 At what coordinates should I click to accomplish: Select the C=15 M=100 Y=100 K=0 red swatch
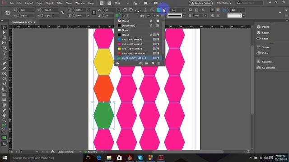139,53
